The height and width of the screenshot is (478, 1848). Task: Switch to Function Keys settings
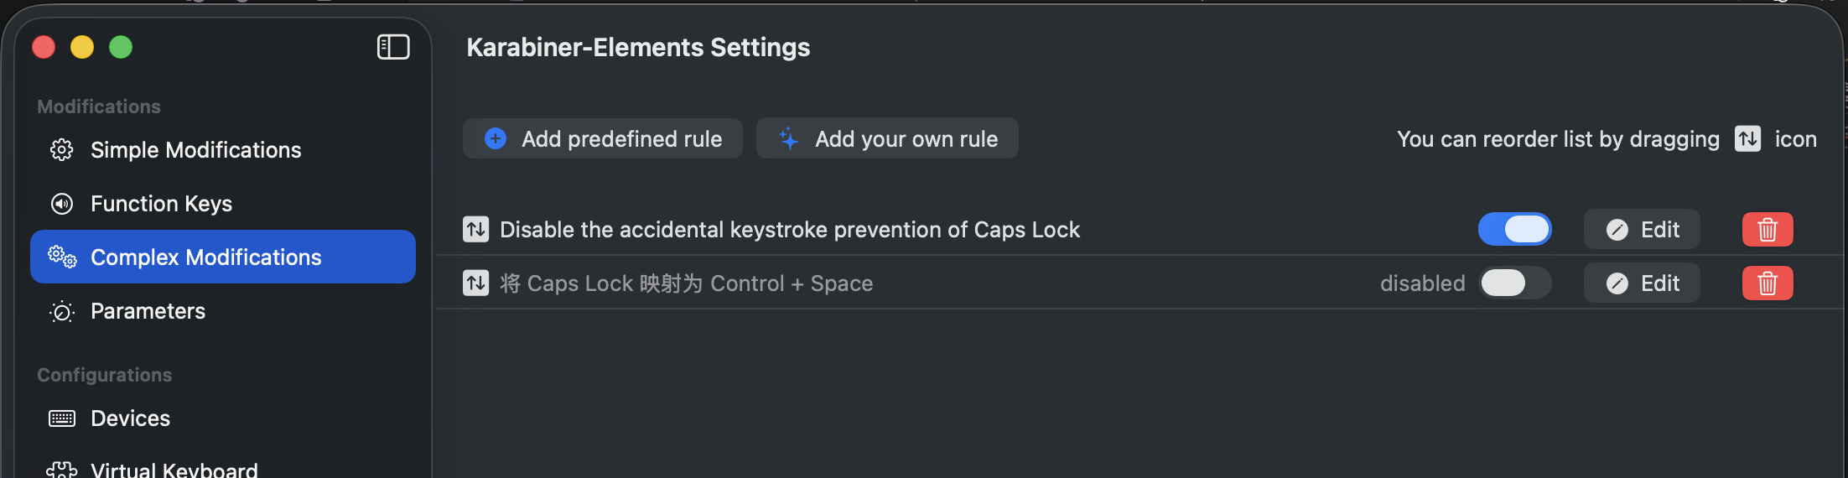[x=161, y=204]
